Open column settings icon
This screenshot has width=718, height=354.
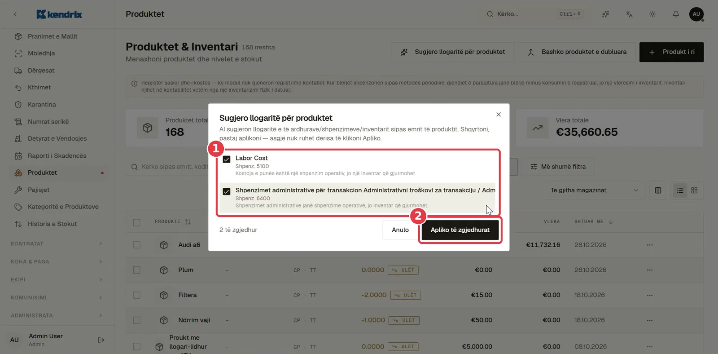[x=658, y=190]
